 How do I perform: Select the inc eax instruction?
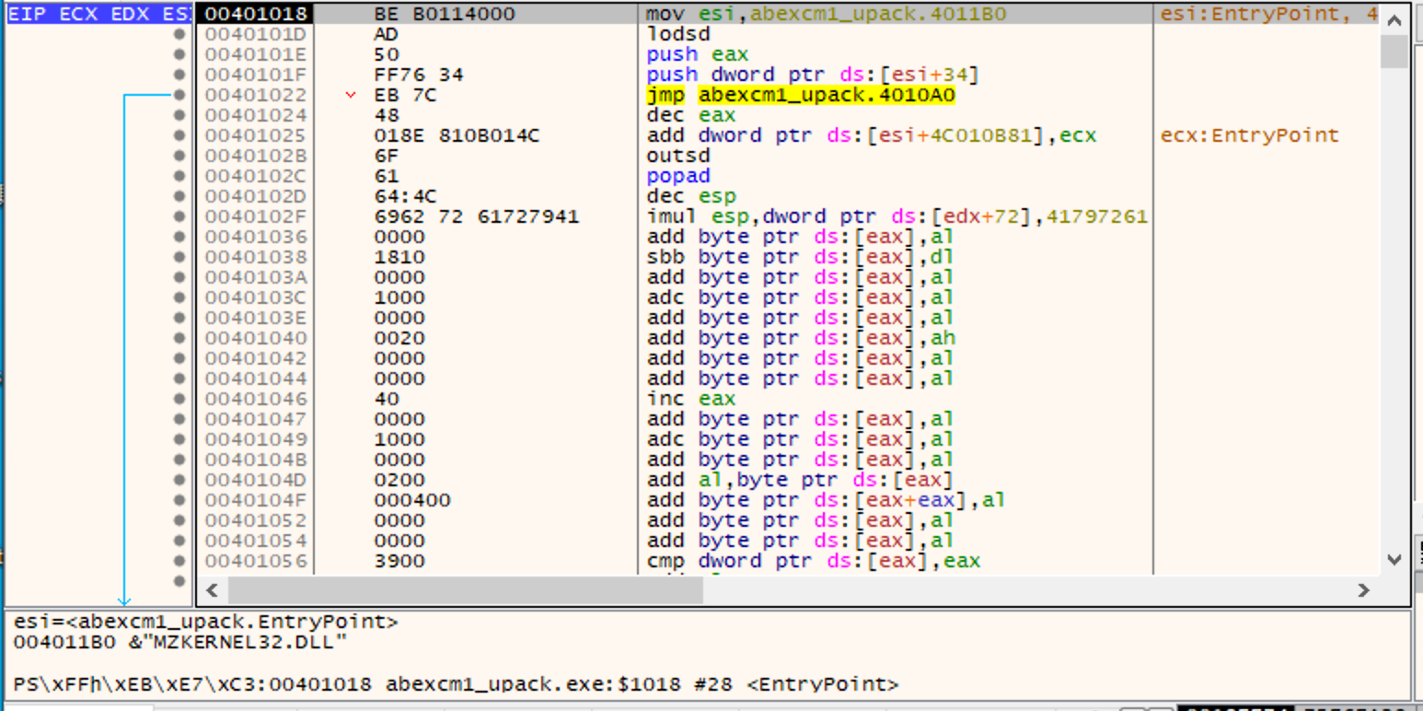(690, 399)
